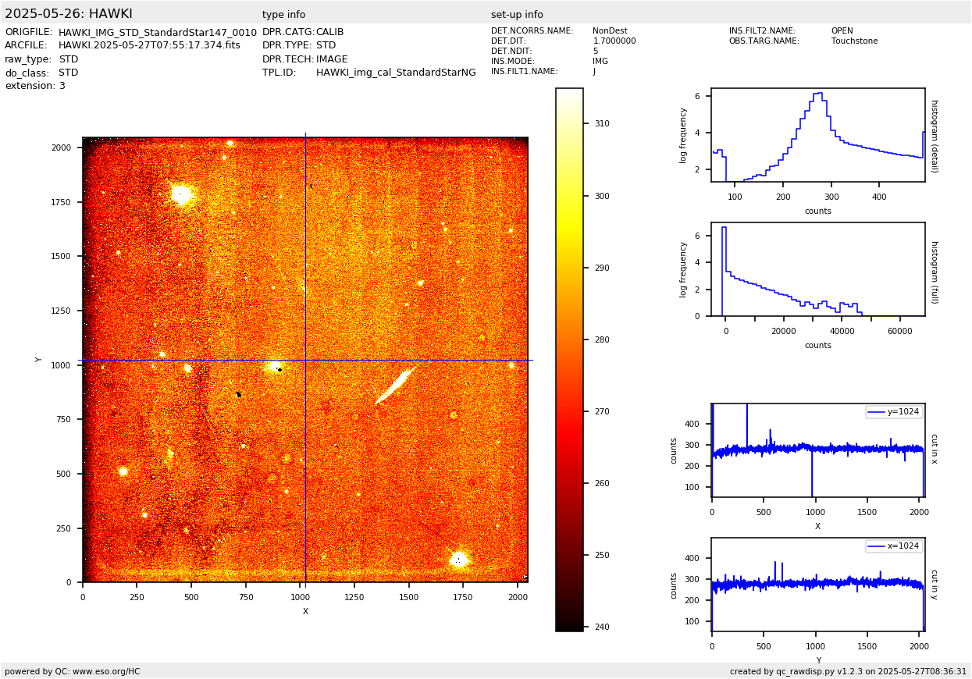Image resolution: width=972 pixels, height=679 pixels.
Task: Click the cut in y plot
Action: click(817, 584)
